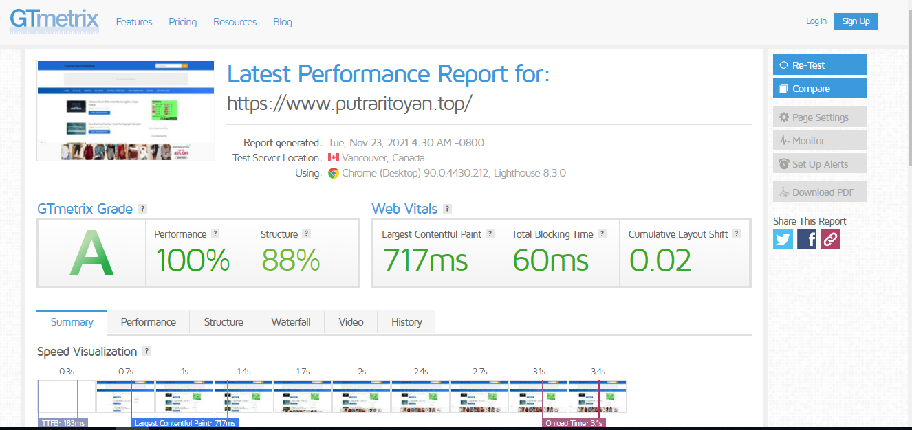Click the 60ms Total Blocking Time value
The width and height of the screenshot is (912, 430).
pyautogui.click(x=550, y=260)
